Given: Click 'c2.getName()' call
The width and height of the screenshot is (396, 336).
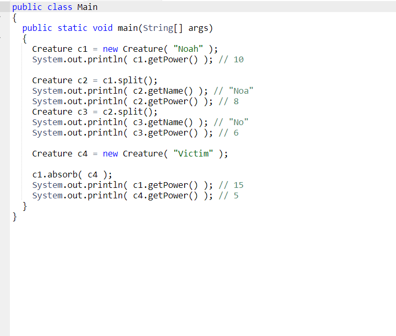Looking at the screenshot, I should pos(163,91).
